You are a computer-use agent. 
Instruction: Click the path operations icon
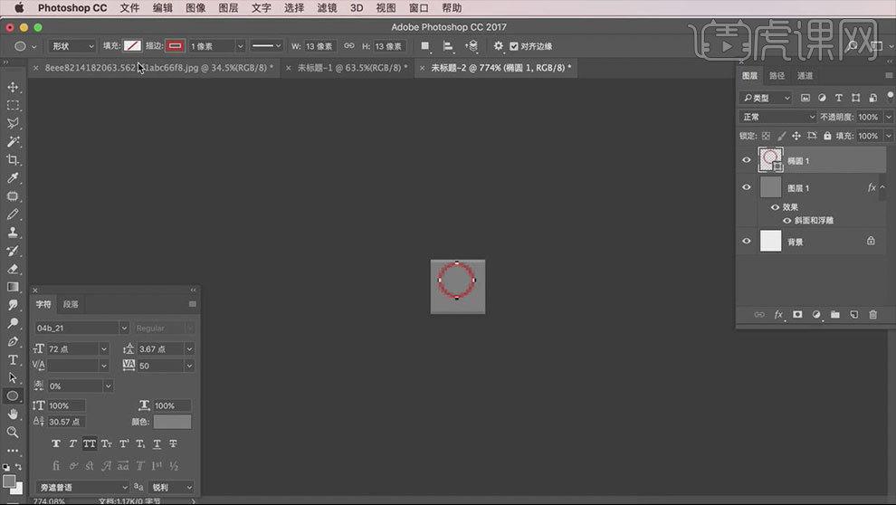pyautogui.click(x=425, y=45)
